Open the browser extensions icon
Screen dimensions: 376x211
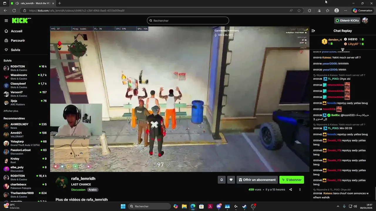[x=309, y=11]
